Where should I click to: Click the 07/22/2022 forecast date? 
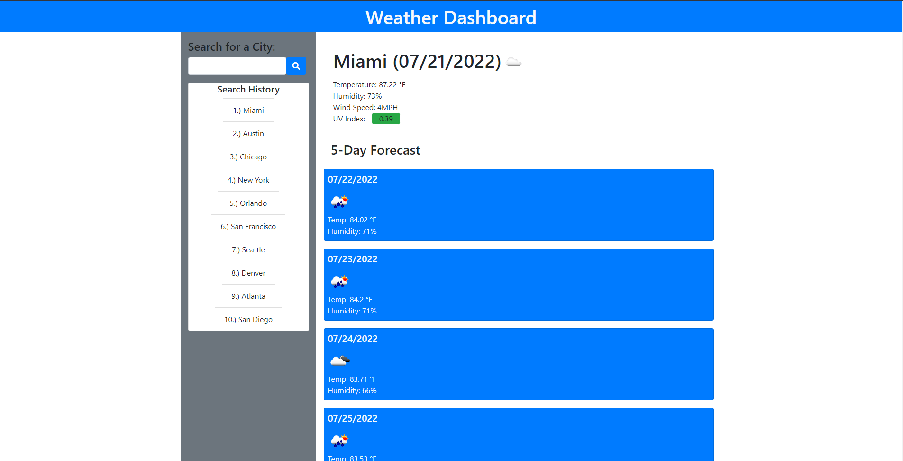click(x=353, y=179)
